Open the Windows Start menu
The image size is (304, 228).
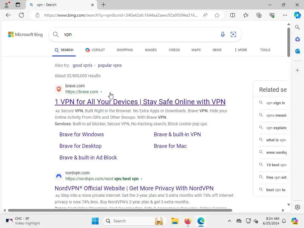[95, 221]
